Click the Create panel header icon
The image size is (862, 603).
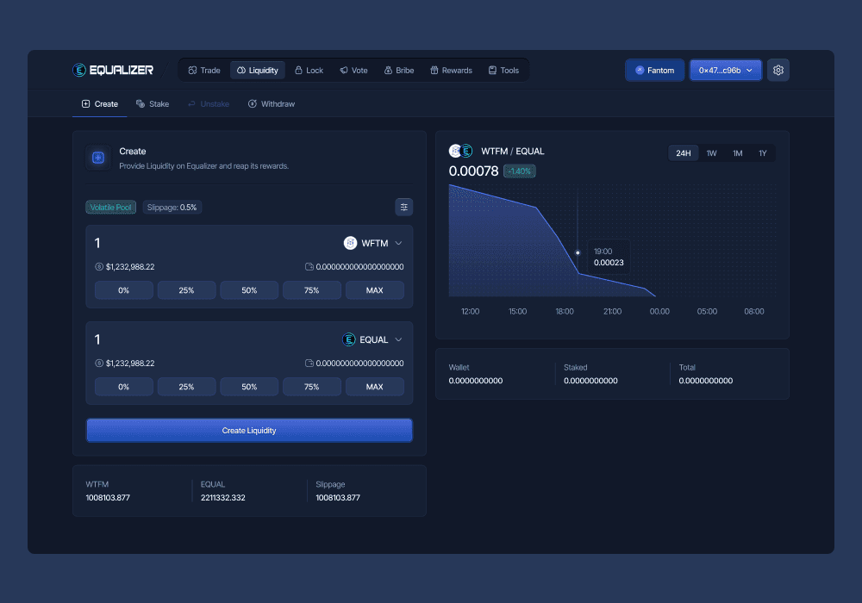tap(98, 159)
